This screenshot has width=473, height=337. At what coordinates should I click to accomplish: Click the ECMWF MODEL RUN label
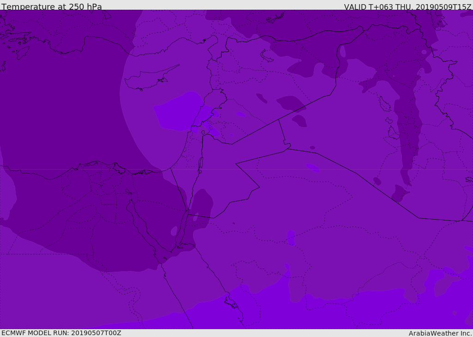(61, 333)
